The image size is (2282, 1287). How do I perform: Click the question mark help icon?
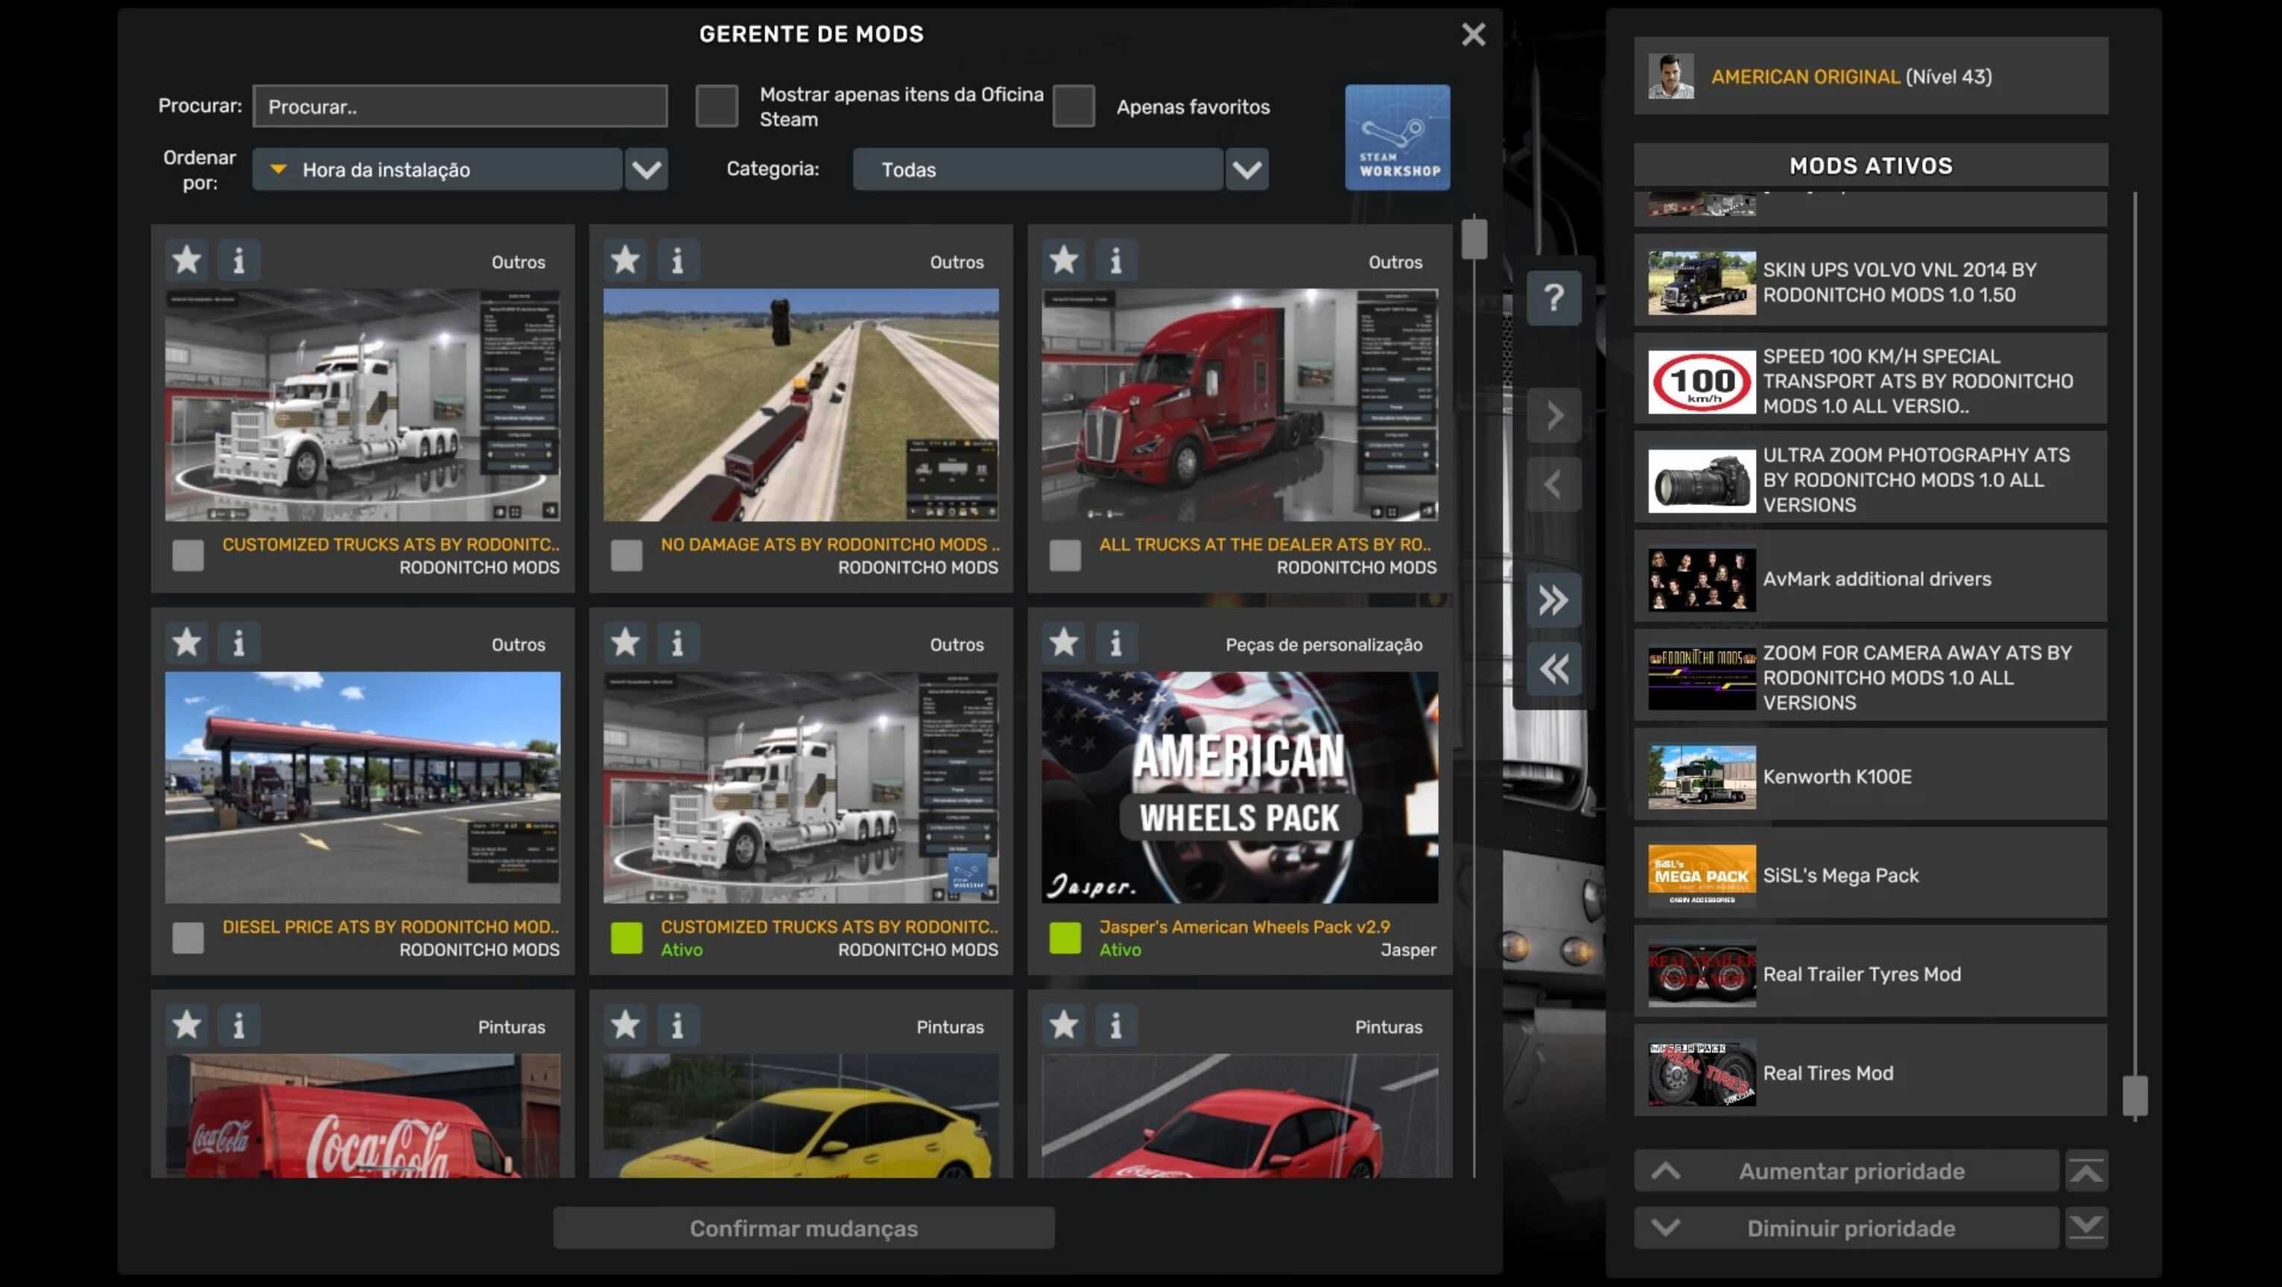click(1553, 299)
